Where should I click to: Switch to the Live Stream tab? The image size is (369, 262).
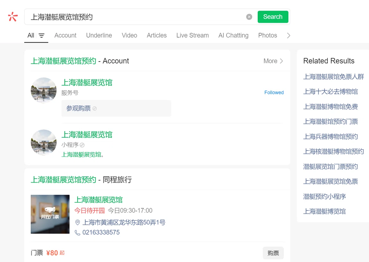(192, 35)
